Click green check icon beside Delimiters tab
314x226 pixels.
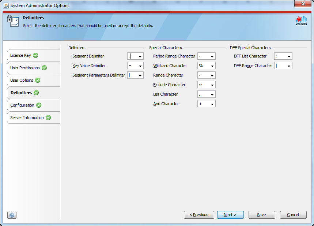point(36,93)
